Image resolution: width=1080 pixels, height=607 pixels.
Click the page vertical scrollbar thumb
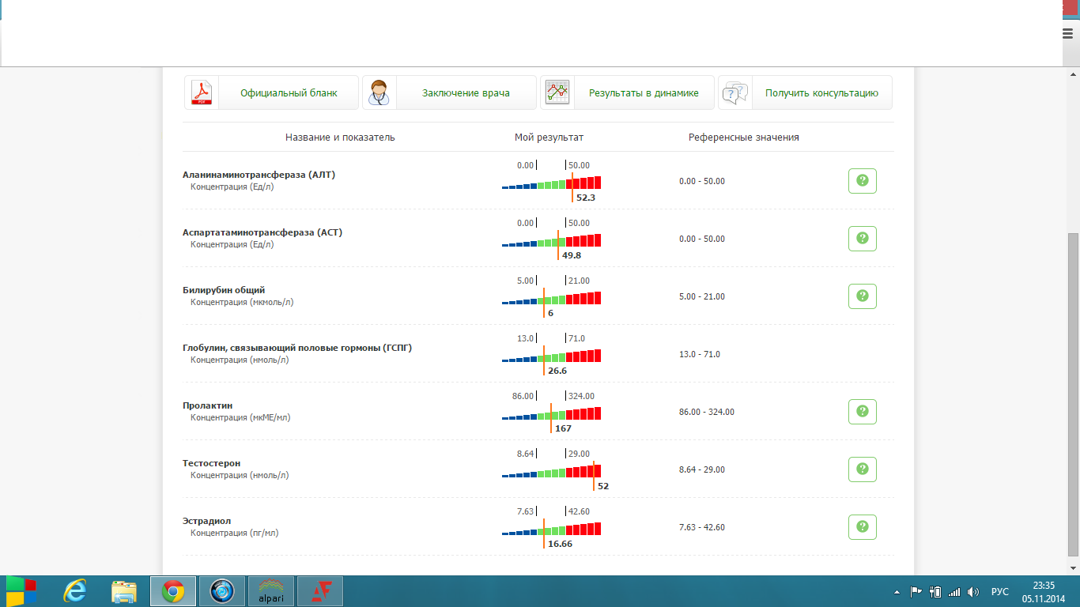click(1073, 395)
